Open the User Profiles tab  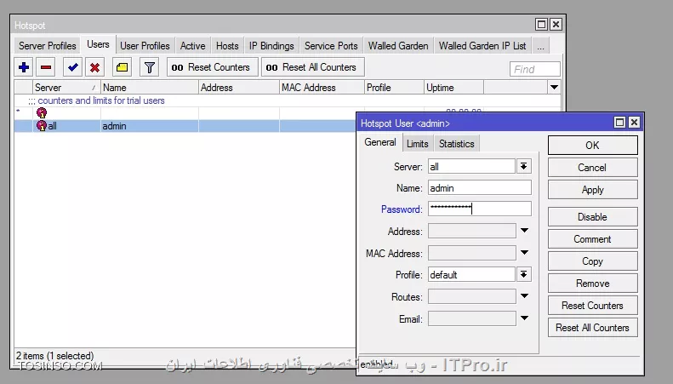(145, 45)
